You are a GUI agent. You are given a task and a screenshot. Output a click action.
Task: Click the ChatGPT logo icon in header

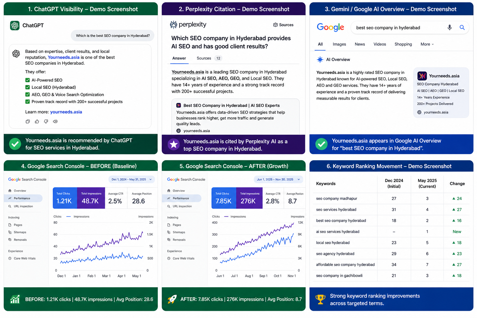[x=15, y=25]
